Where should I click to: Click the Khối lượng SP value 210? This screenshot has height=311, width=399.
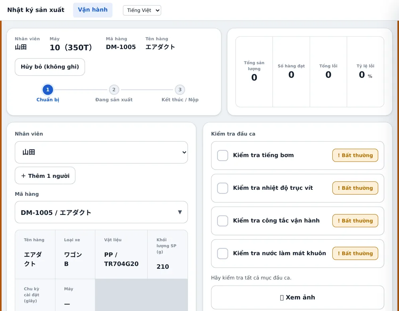pyautogui.click(x=163, y=267)
